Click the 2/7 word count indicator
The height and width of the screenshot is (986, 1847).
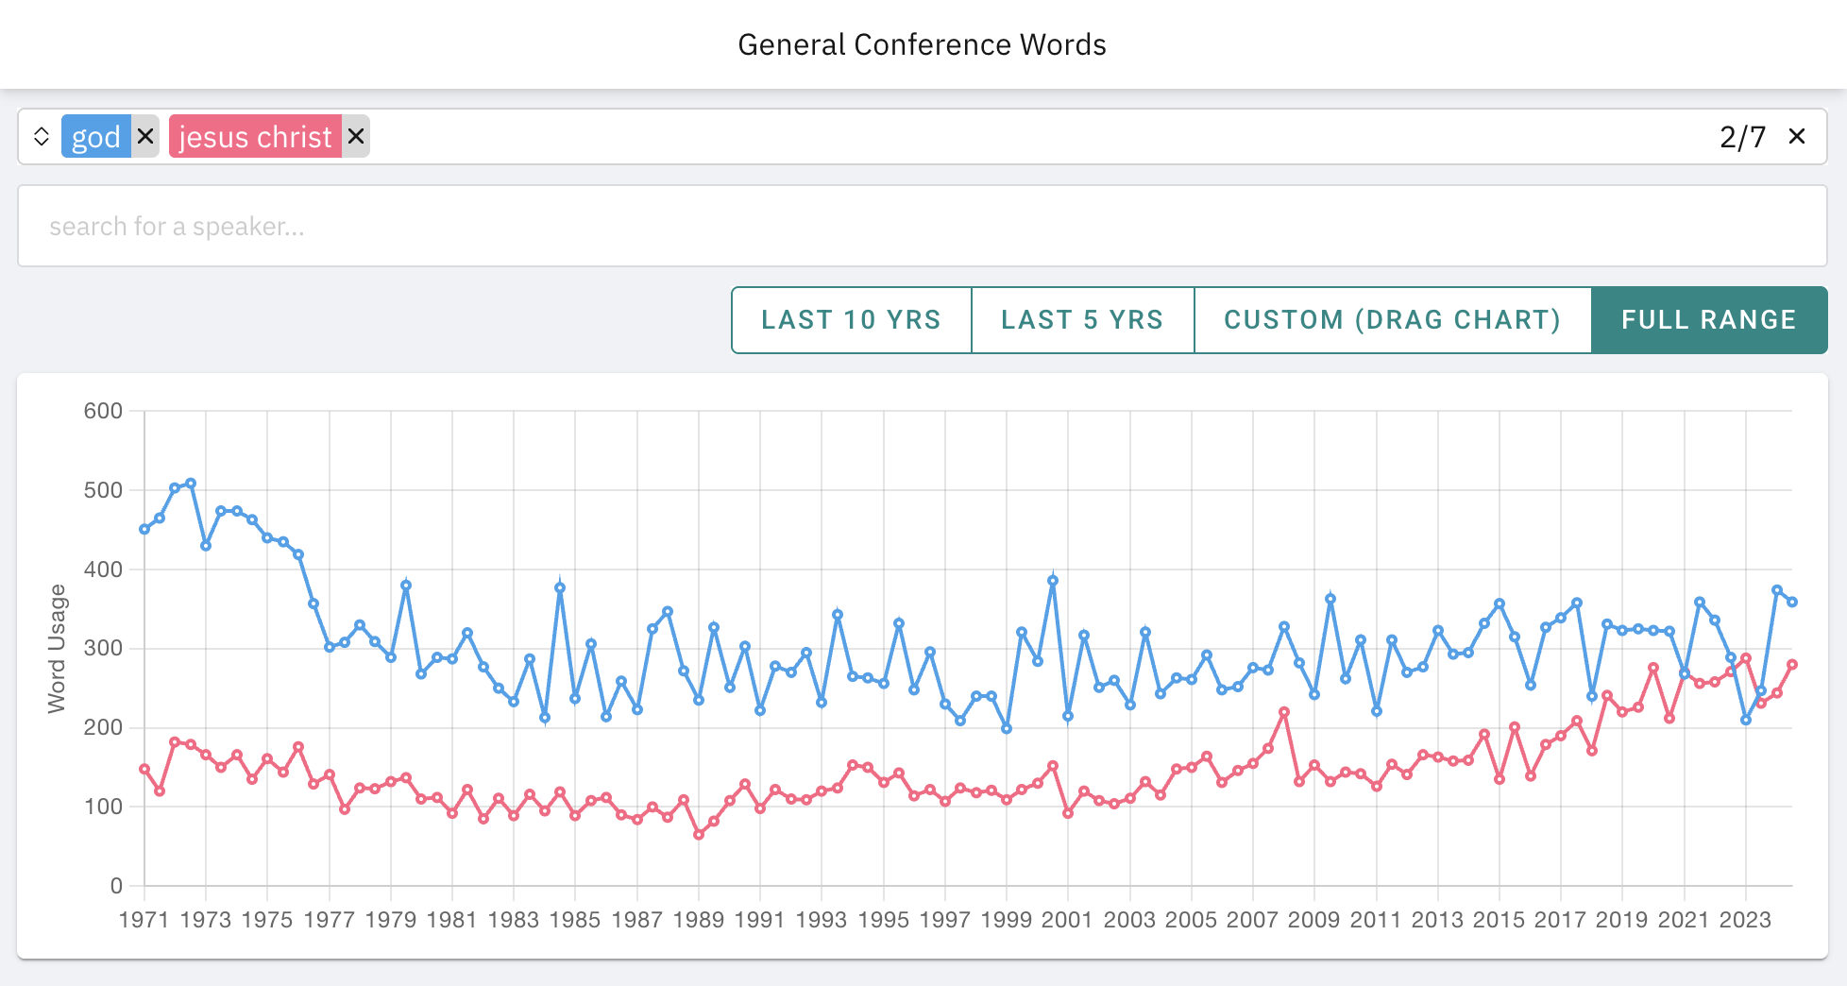pos(1742,136)
